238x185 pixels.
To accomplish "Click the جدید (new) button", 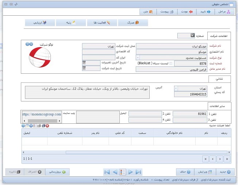I will coord(225,172).
